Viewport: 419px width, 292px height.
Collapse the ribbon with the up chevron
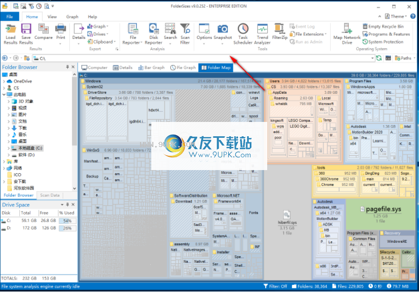[x=380, y=16]
